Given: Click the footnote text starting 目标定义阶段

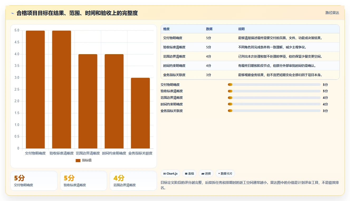Looking at the screenshot, I should point(250,185).
